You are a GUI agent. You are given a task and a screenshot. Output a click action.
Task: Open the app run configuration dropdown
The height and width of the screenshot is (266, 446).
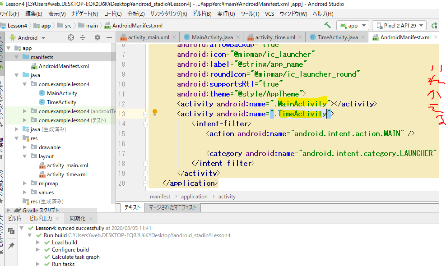point(353,26)
